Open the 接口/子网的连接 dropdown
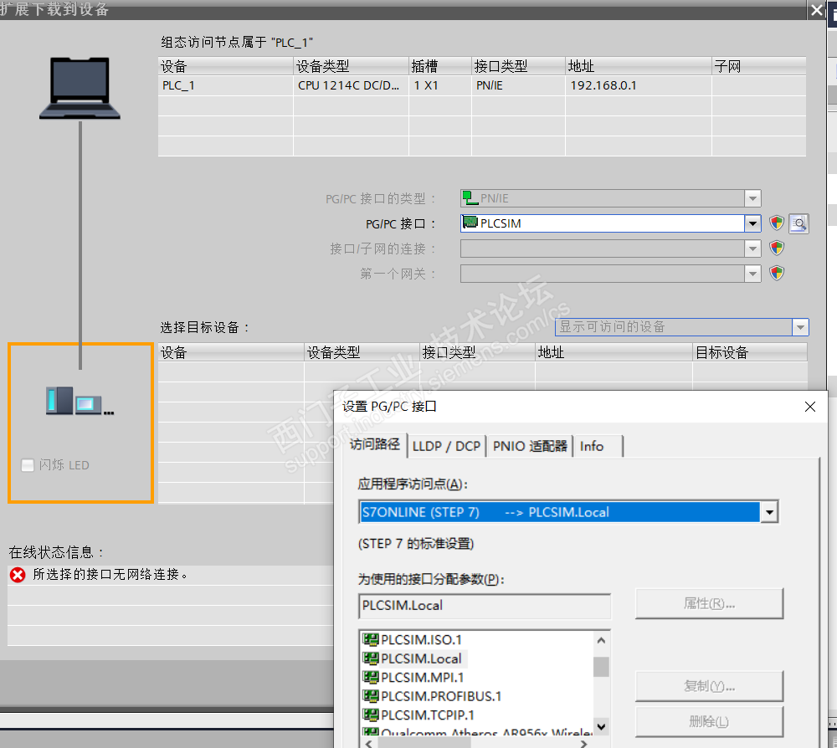The height and width of the screenshot is (748, 837). [752, 248]
